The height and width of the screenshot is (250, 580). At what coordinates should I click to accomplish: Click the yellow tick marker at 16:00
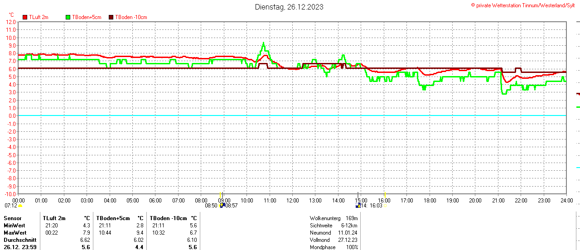coord(384,194)
